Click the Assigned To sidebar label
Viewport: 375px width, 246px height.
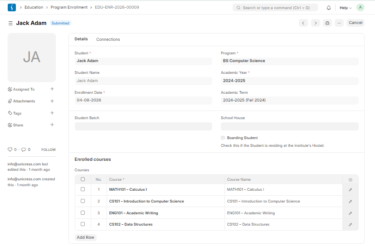(x=24, y=89)
